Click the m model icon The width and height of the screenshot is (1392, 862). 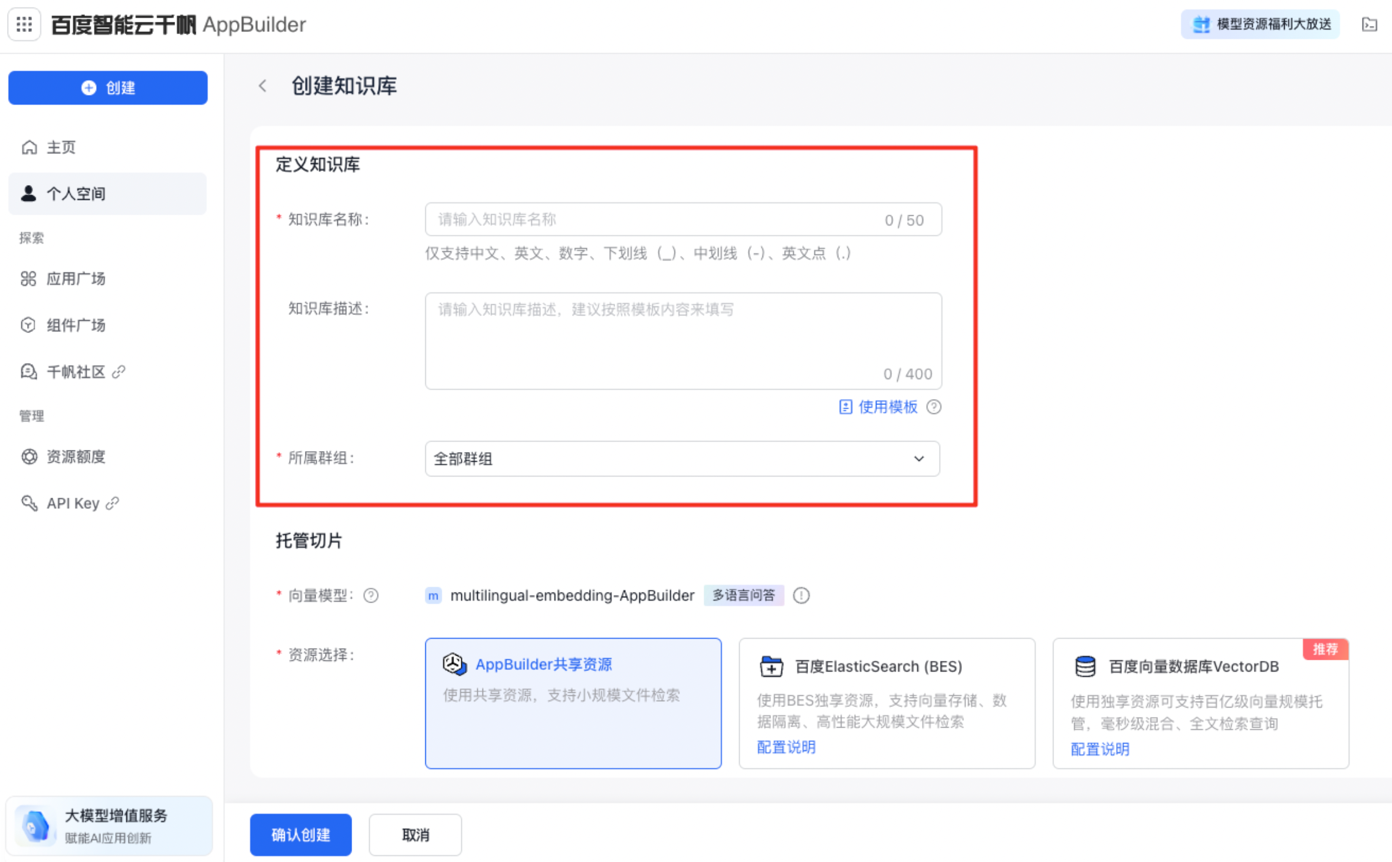[x=434, y=595]
